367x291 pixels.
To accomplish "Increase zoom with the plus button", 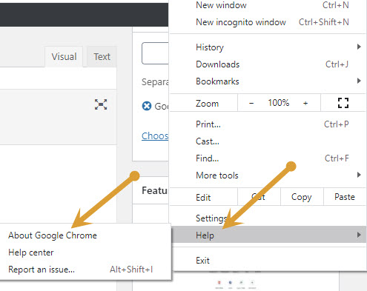I will (305, 103).
